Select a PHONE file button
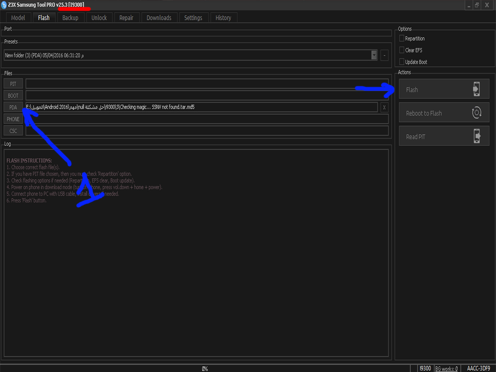496x372 pixels. point(13,119)
